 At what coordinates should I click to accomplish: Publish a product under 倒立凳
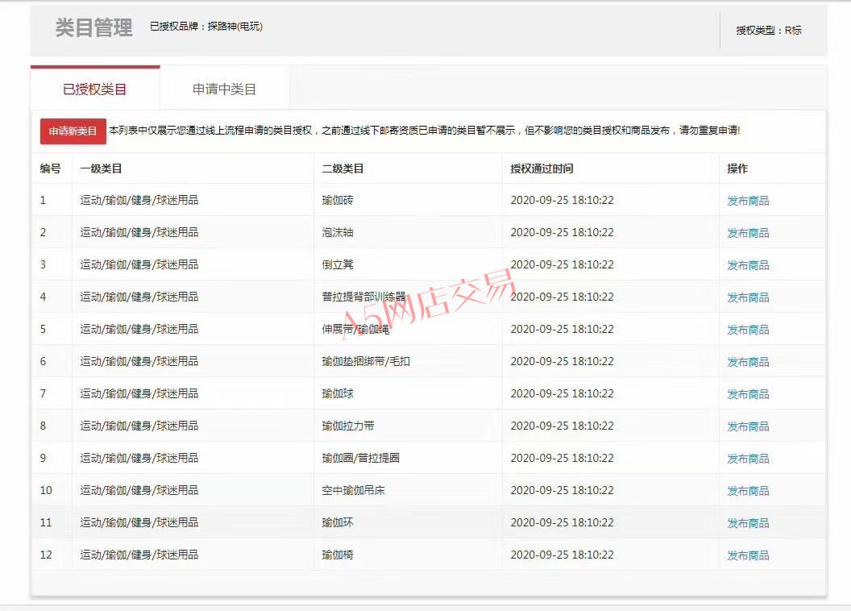747,265
